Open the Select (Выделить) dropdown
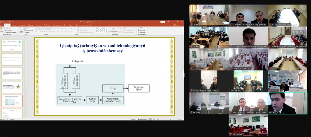The image size is (311, 137). point(142,32)
